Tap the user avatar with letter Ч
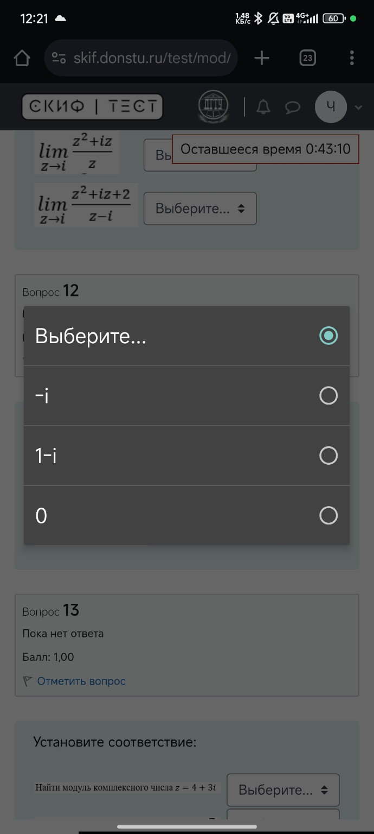The width and height of the screenshot is (374, 834). click(331, 107)
